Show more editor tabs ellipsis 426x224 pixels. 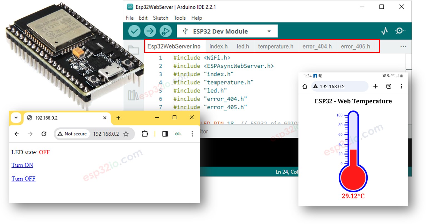pos(403,46)
